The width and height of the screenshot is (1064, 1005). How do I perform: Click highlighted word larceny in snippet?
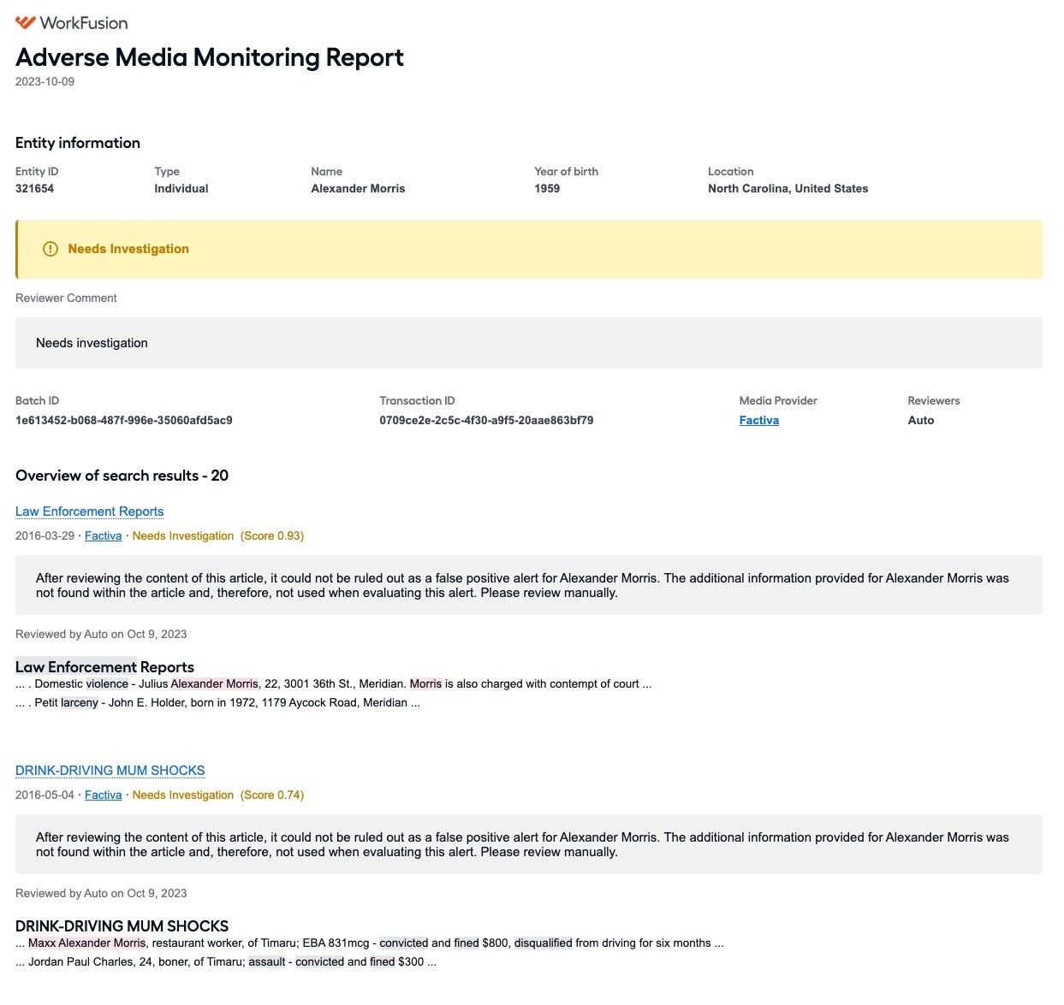[80, 702]
